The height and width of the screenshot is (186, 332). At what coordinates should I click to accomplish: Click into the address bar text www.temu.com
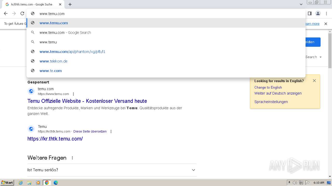pyautogui.click(x=52, y=14)
